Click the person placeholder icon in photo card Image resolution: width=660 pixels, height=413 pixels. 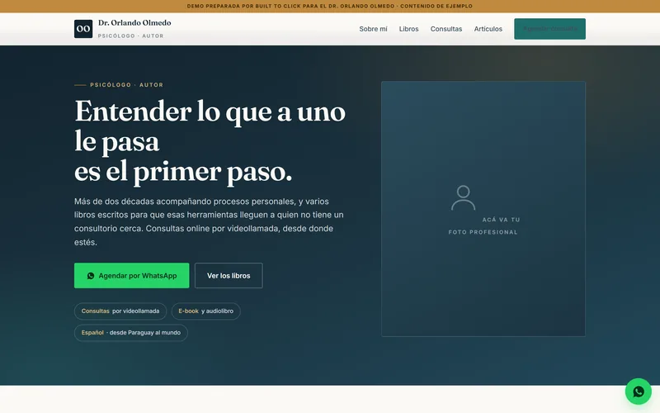point(463,197)
